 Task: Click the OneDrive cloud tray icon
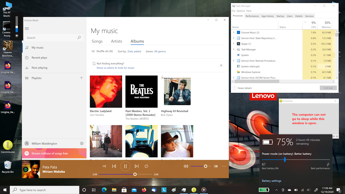coord(289,190)
